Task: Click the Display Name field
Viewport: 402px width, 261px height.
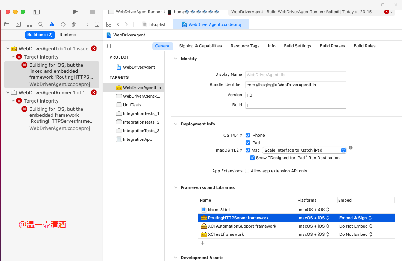Action: coord(295,75)
